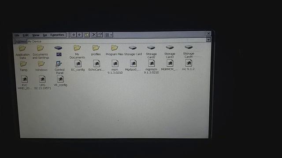Open the File menu

17,35
